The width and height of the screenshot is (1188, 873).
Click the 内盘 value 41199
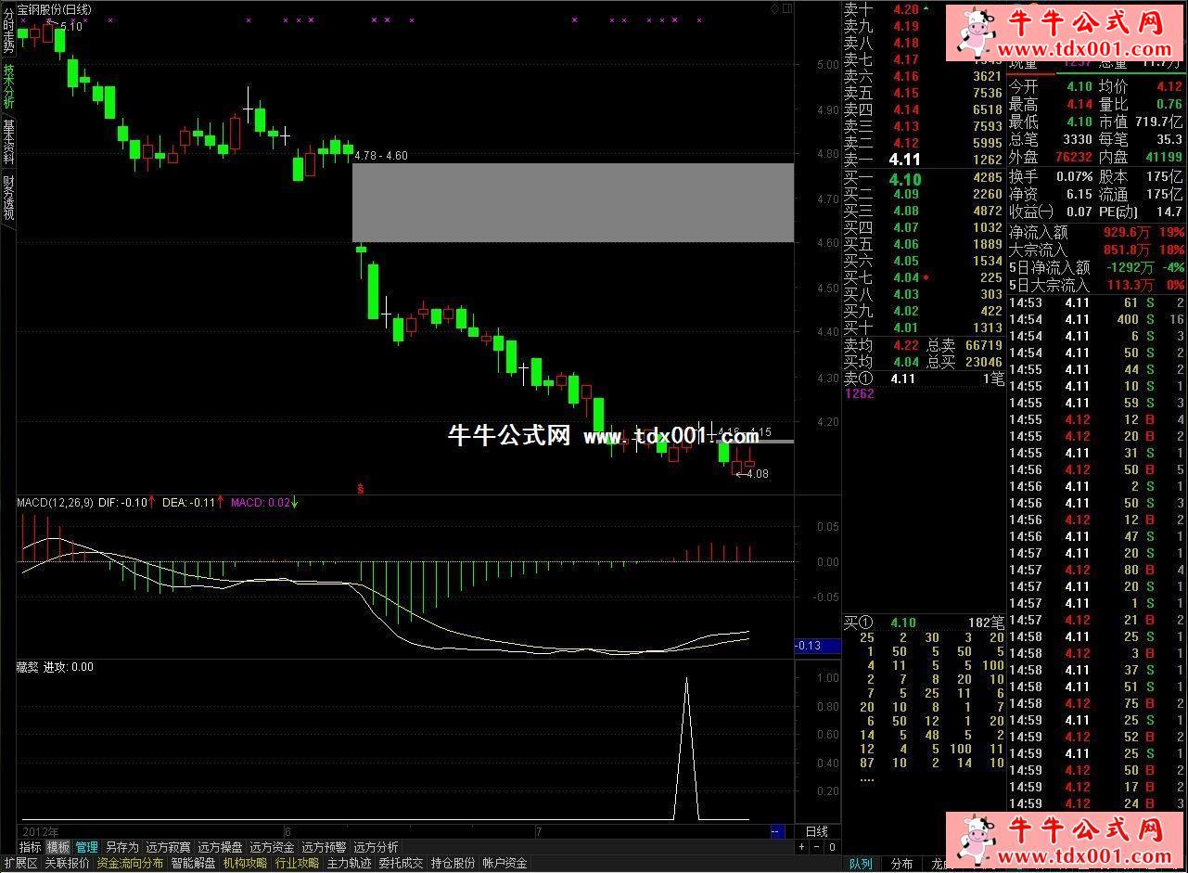(1163, 157)
